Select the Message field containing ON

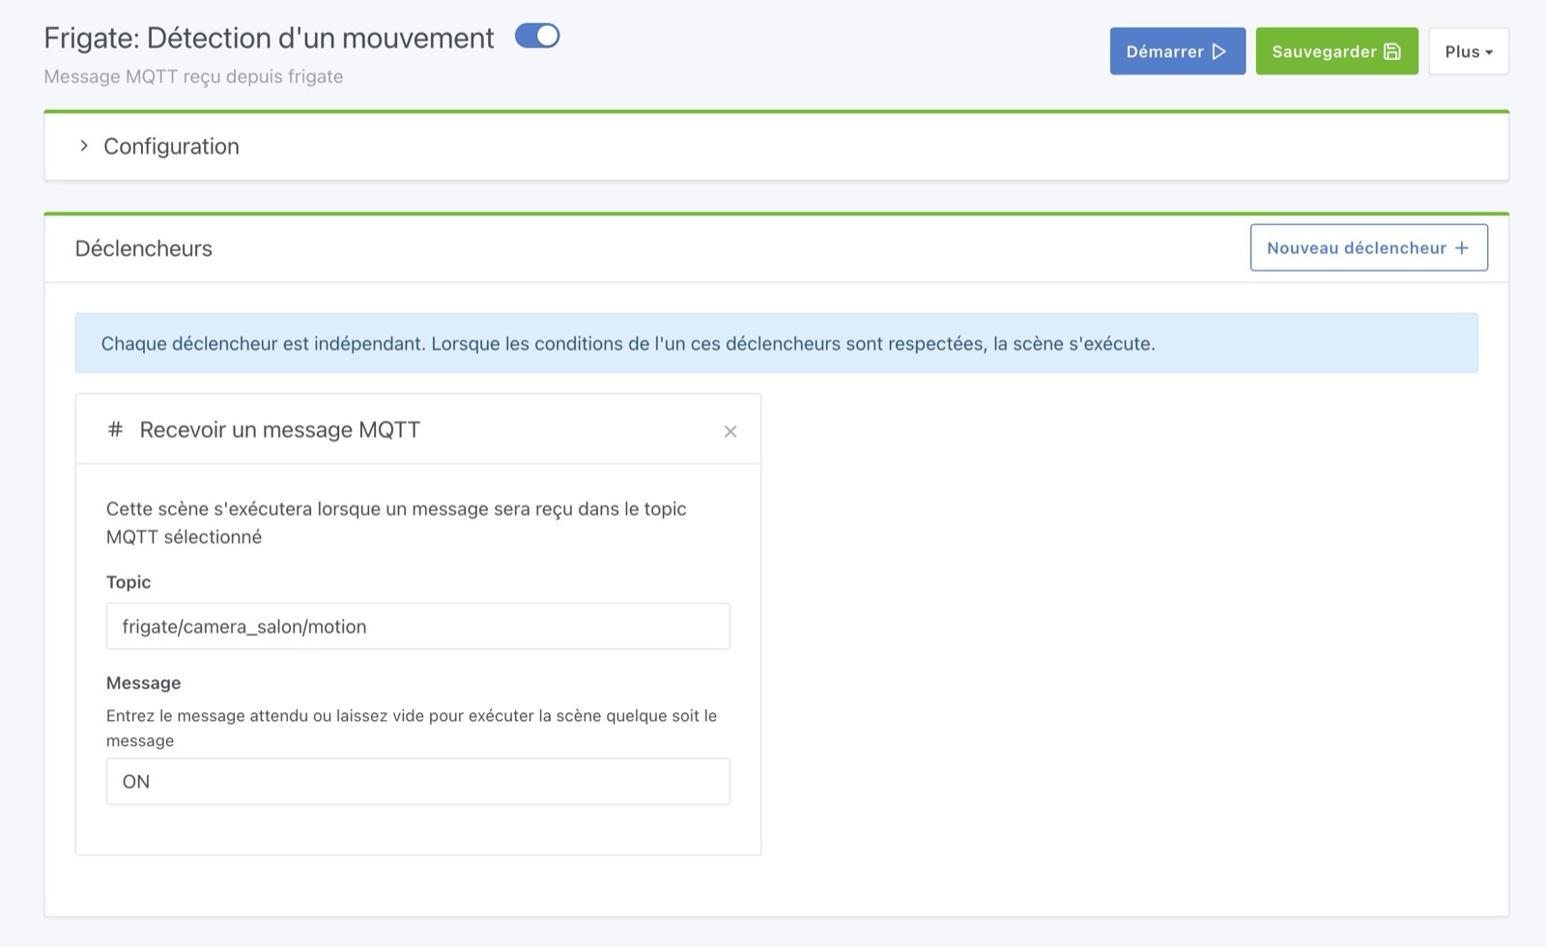(x=417, y=781)
